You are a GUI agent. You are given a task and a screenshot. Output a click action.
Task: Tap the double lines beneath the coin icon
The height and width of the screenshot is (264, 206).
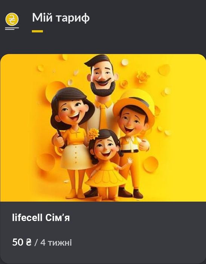tap(12, 29)
